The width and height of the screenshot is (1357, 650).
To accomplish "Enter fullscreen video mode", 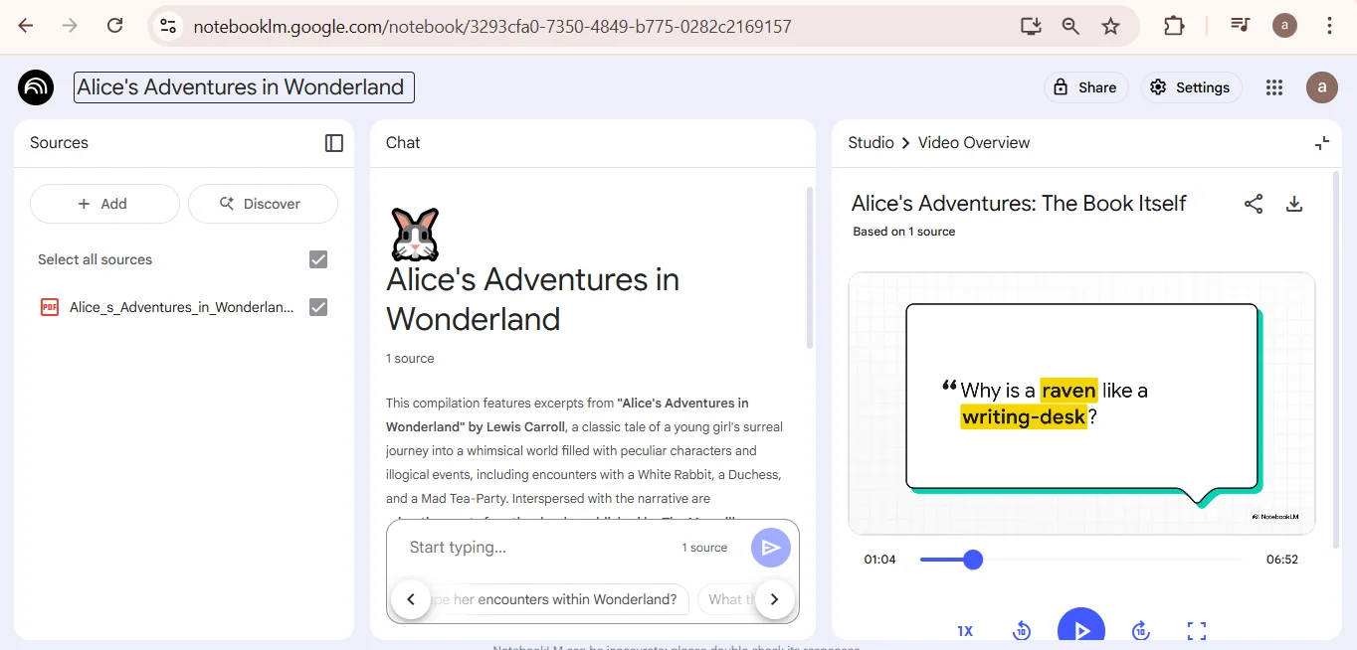I will pyautogui.click(x=1197, y=631).
